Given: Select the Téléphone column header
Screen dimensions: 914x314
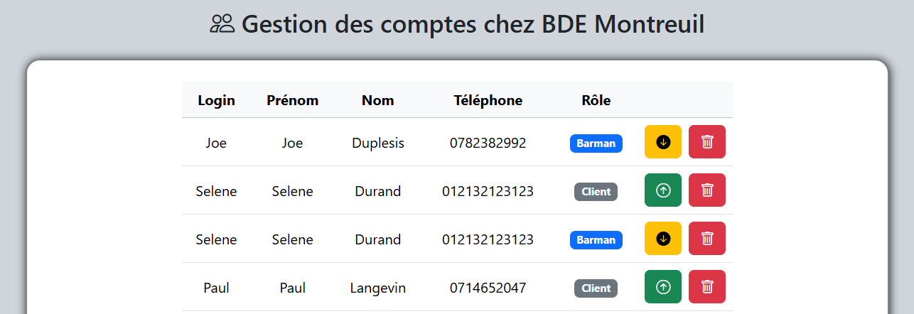Looking at the screenshot, I should click(488, 100).
